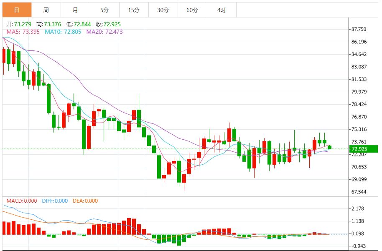This screenshot has width=382, height=251.
Task: Open the 5分 chart tab
Action: 104,10
